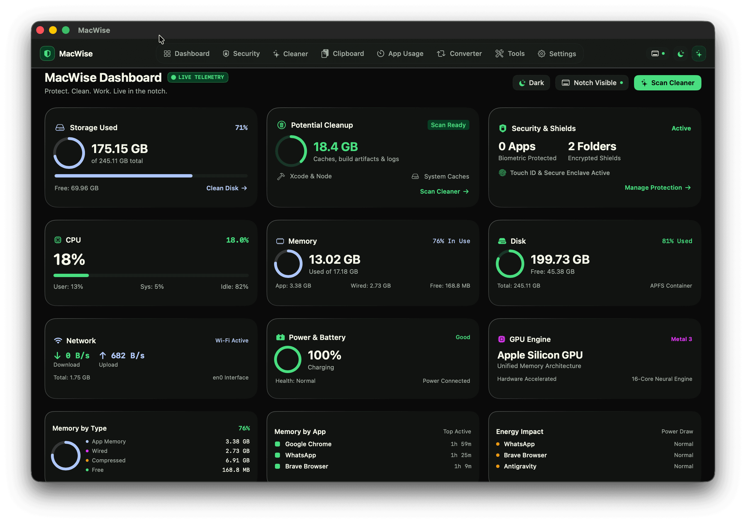The height and width of the screenshot is (523, 746).
Task: Open the Dashboard tab
Action: 187,53
